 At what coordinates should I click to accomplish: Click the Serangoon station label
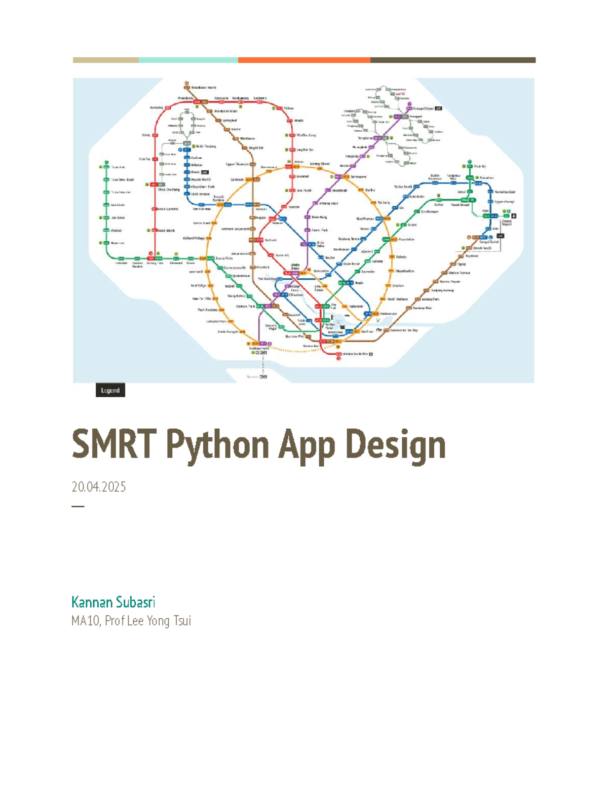pos(358,176)
